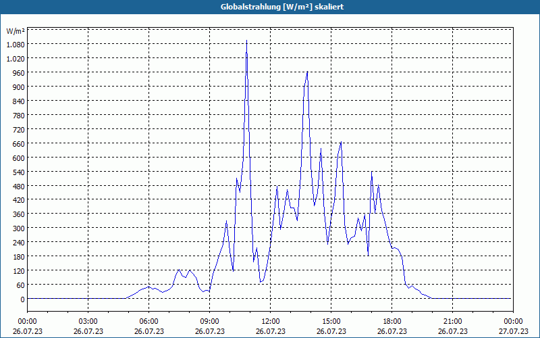540x338 pixels.
Task: Select the 1.080 y-axis label
Action: [x=16, y=45]
